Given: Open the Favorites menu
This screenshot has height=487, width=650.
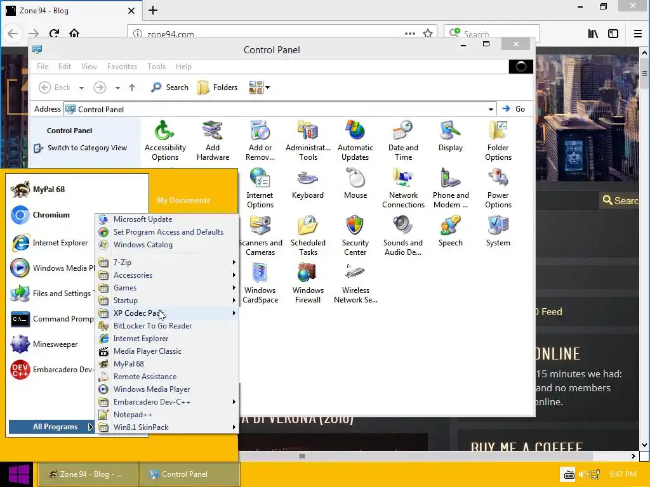Looking at the screenshot, I should coord(122,66).
